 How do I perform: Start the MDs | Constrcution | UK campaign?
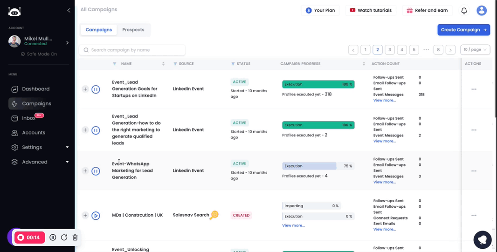coord(96,216)
